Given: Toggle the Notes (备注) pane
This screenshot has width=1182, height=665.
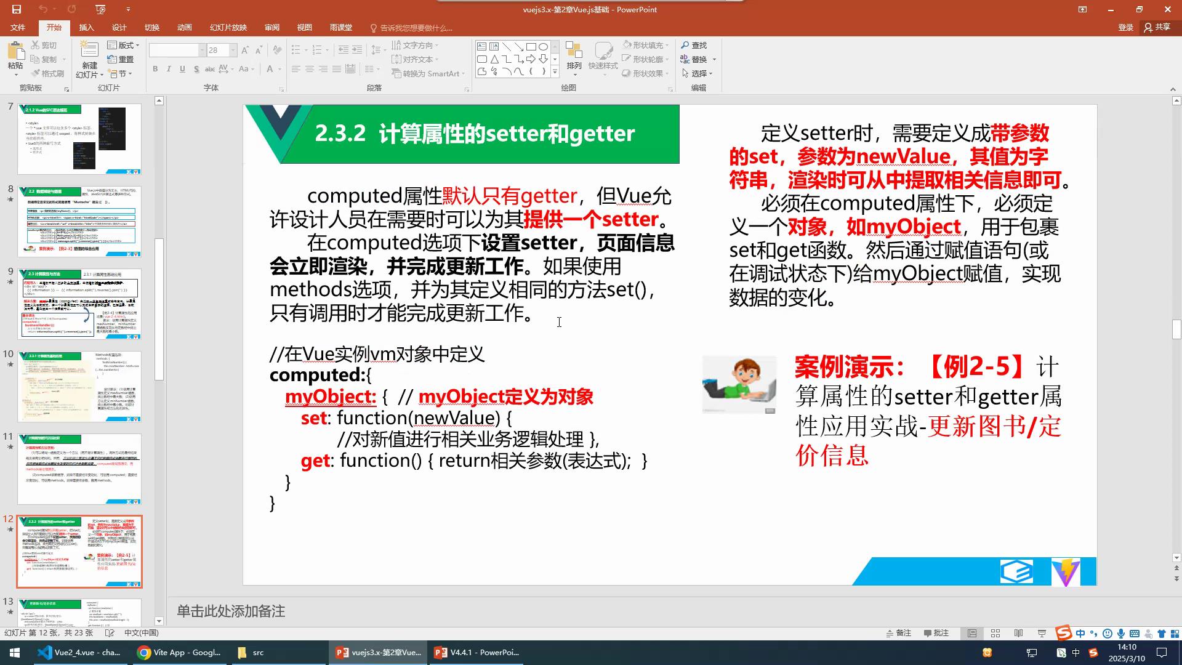Looking at the screenshot, I should tap(898, 633).
